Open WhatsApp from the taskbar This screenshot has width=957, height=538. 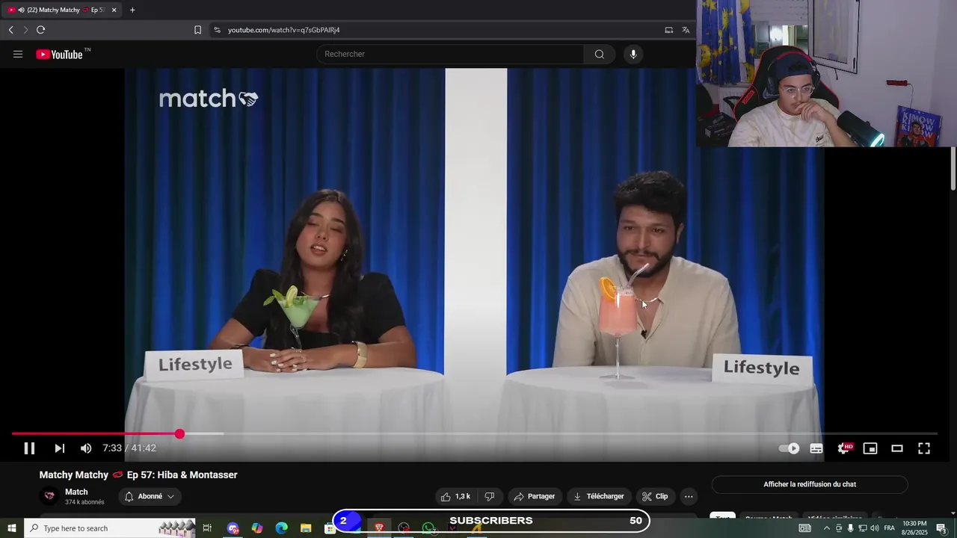point(428,528)
